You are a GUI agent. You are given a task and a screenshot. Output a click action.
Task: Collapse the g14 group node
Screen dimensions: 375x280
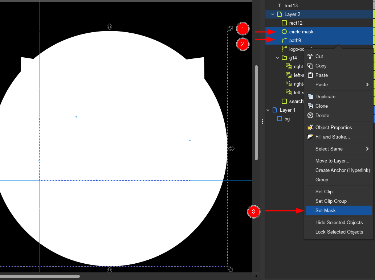277,58
